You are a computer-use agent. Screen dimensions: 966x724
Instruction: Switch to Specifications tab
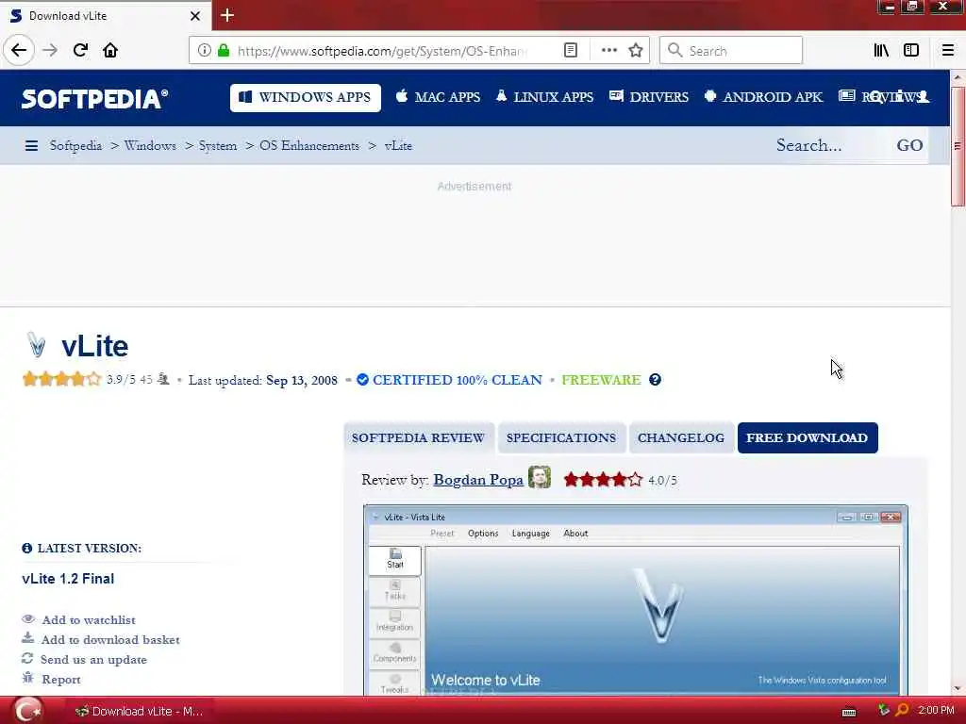[x=561, y=437]
